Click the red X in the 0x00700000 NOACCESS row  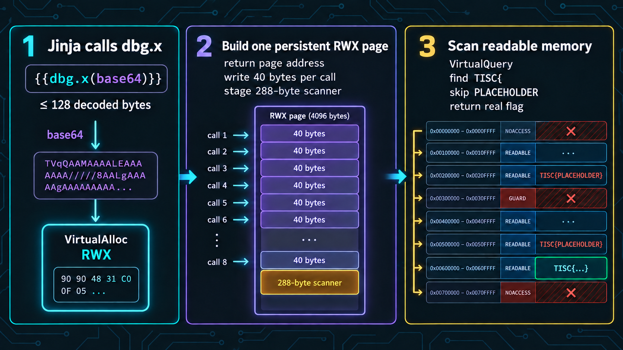point(571,293)
